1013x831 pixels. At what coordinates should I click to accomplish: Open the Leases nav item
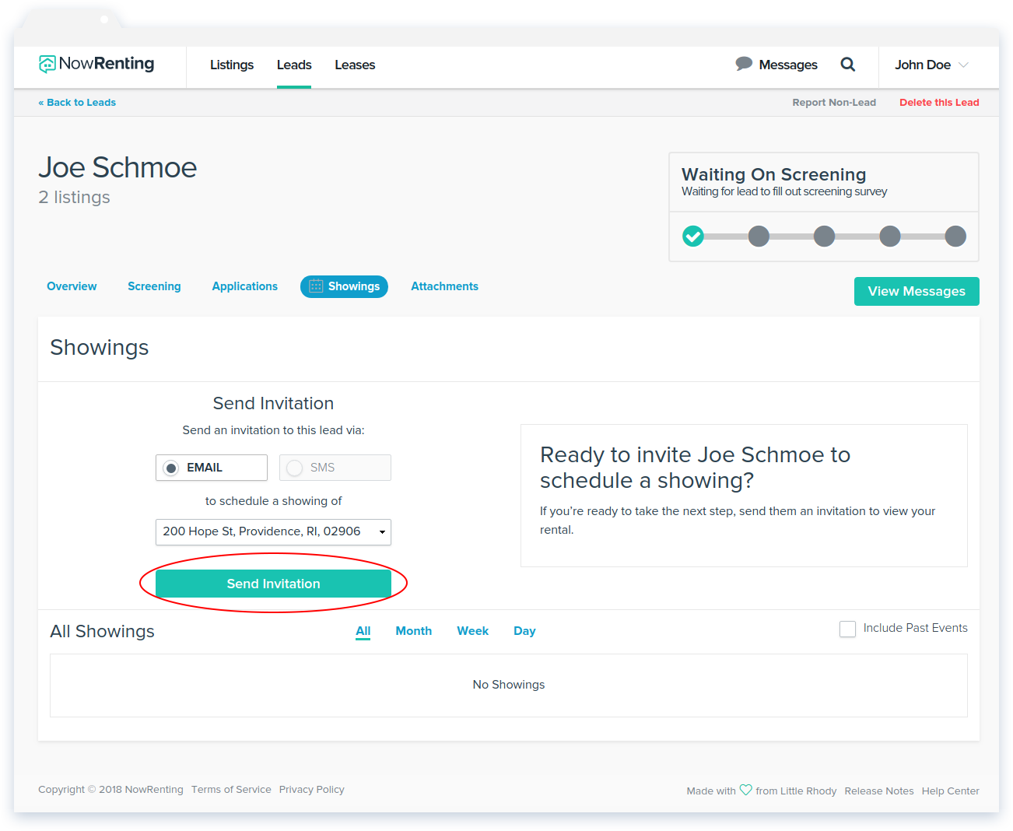[355, 65]
